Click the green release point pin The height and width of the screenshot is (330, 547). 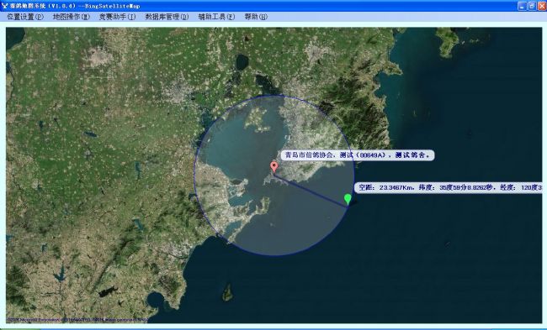[348, 199]
